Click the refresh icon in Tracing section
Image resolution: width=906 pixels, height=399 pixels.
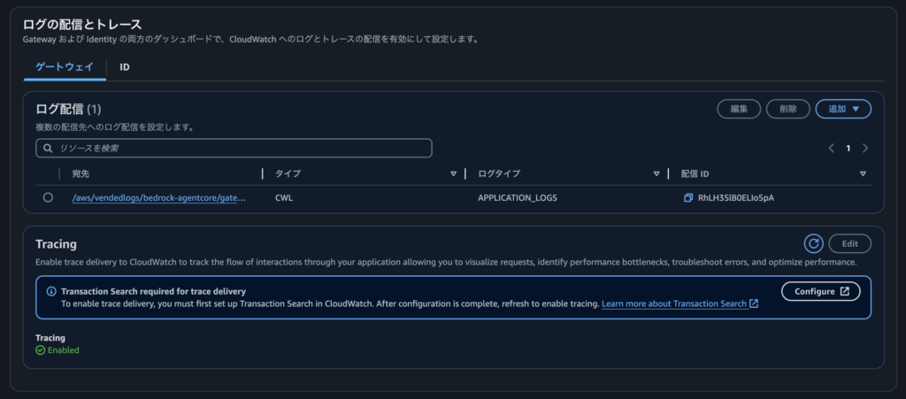813,243
